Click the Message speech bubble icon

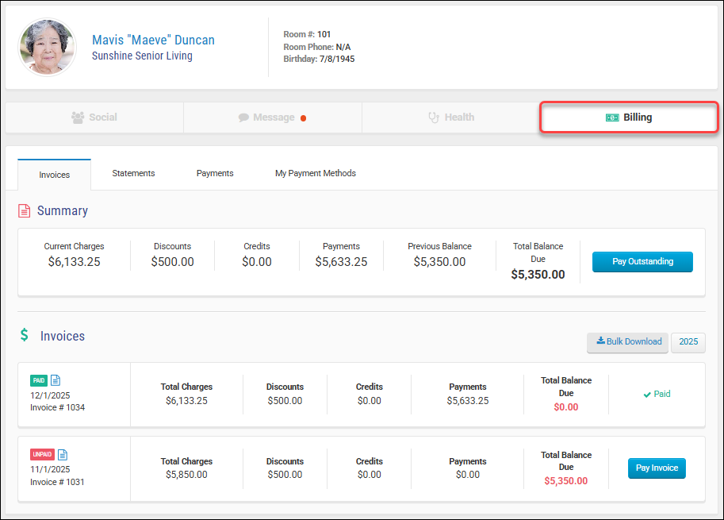point(243,117)
